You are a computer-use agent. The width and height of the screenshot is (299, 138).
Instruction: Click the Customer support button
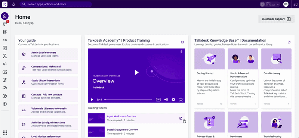(276, 19)
